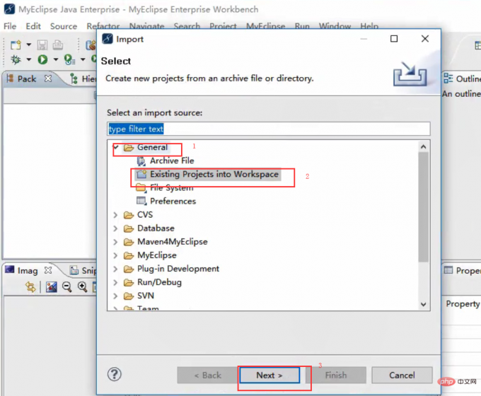The image size is (481, 396).
Task: Click the zoom in magnifier icon
Action: tap(82, 287)
